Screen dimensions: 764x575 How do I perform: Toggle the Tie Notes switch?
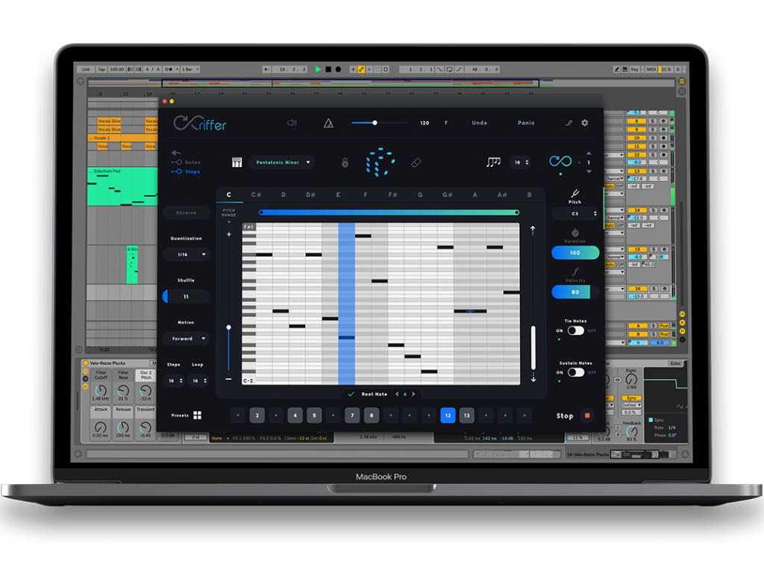575,330
